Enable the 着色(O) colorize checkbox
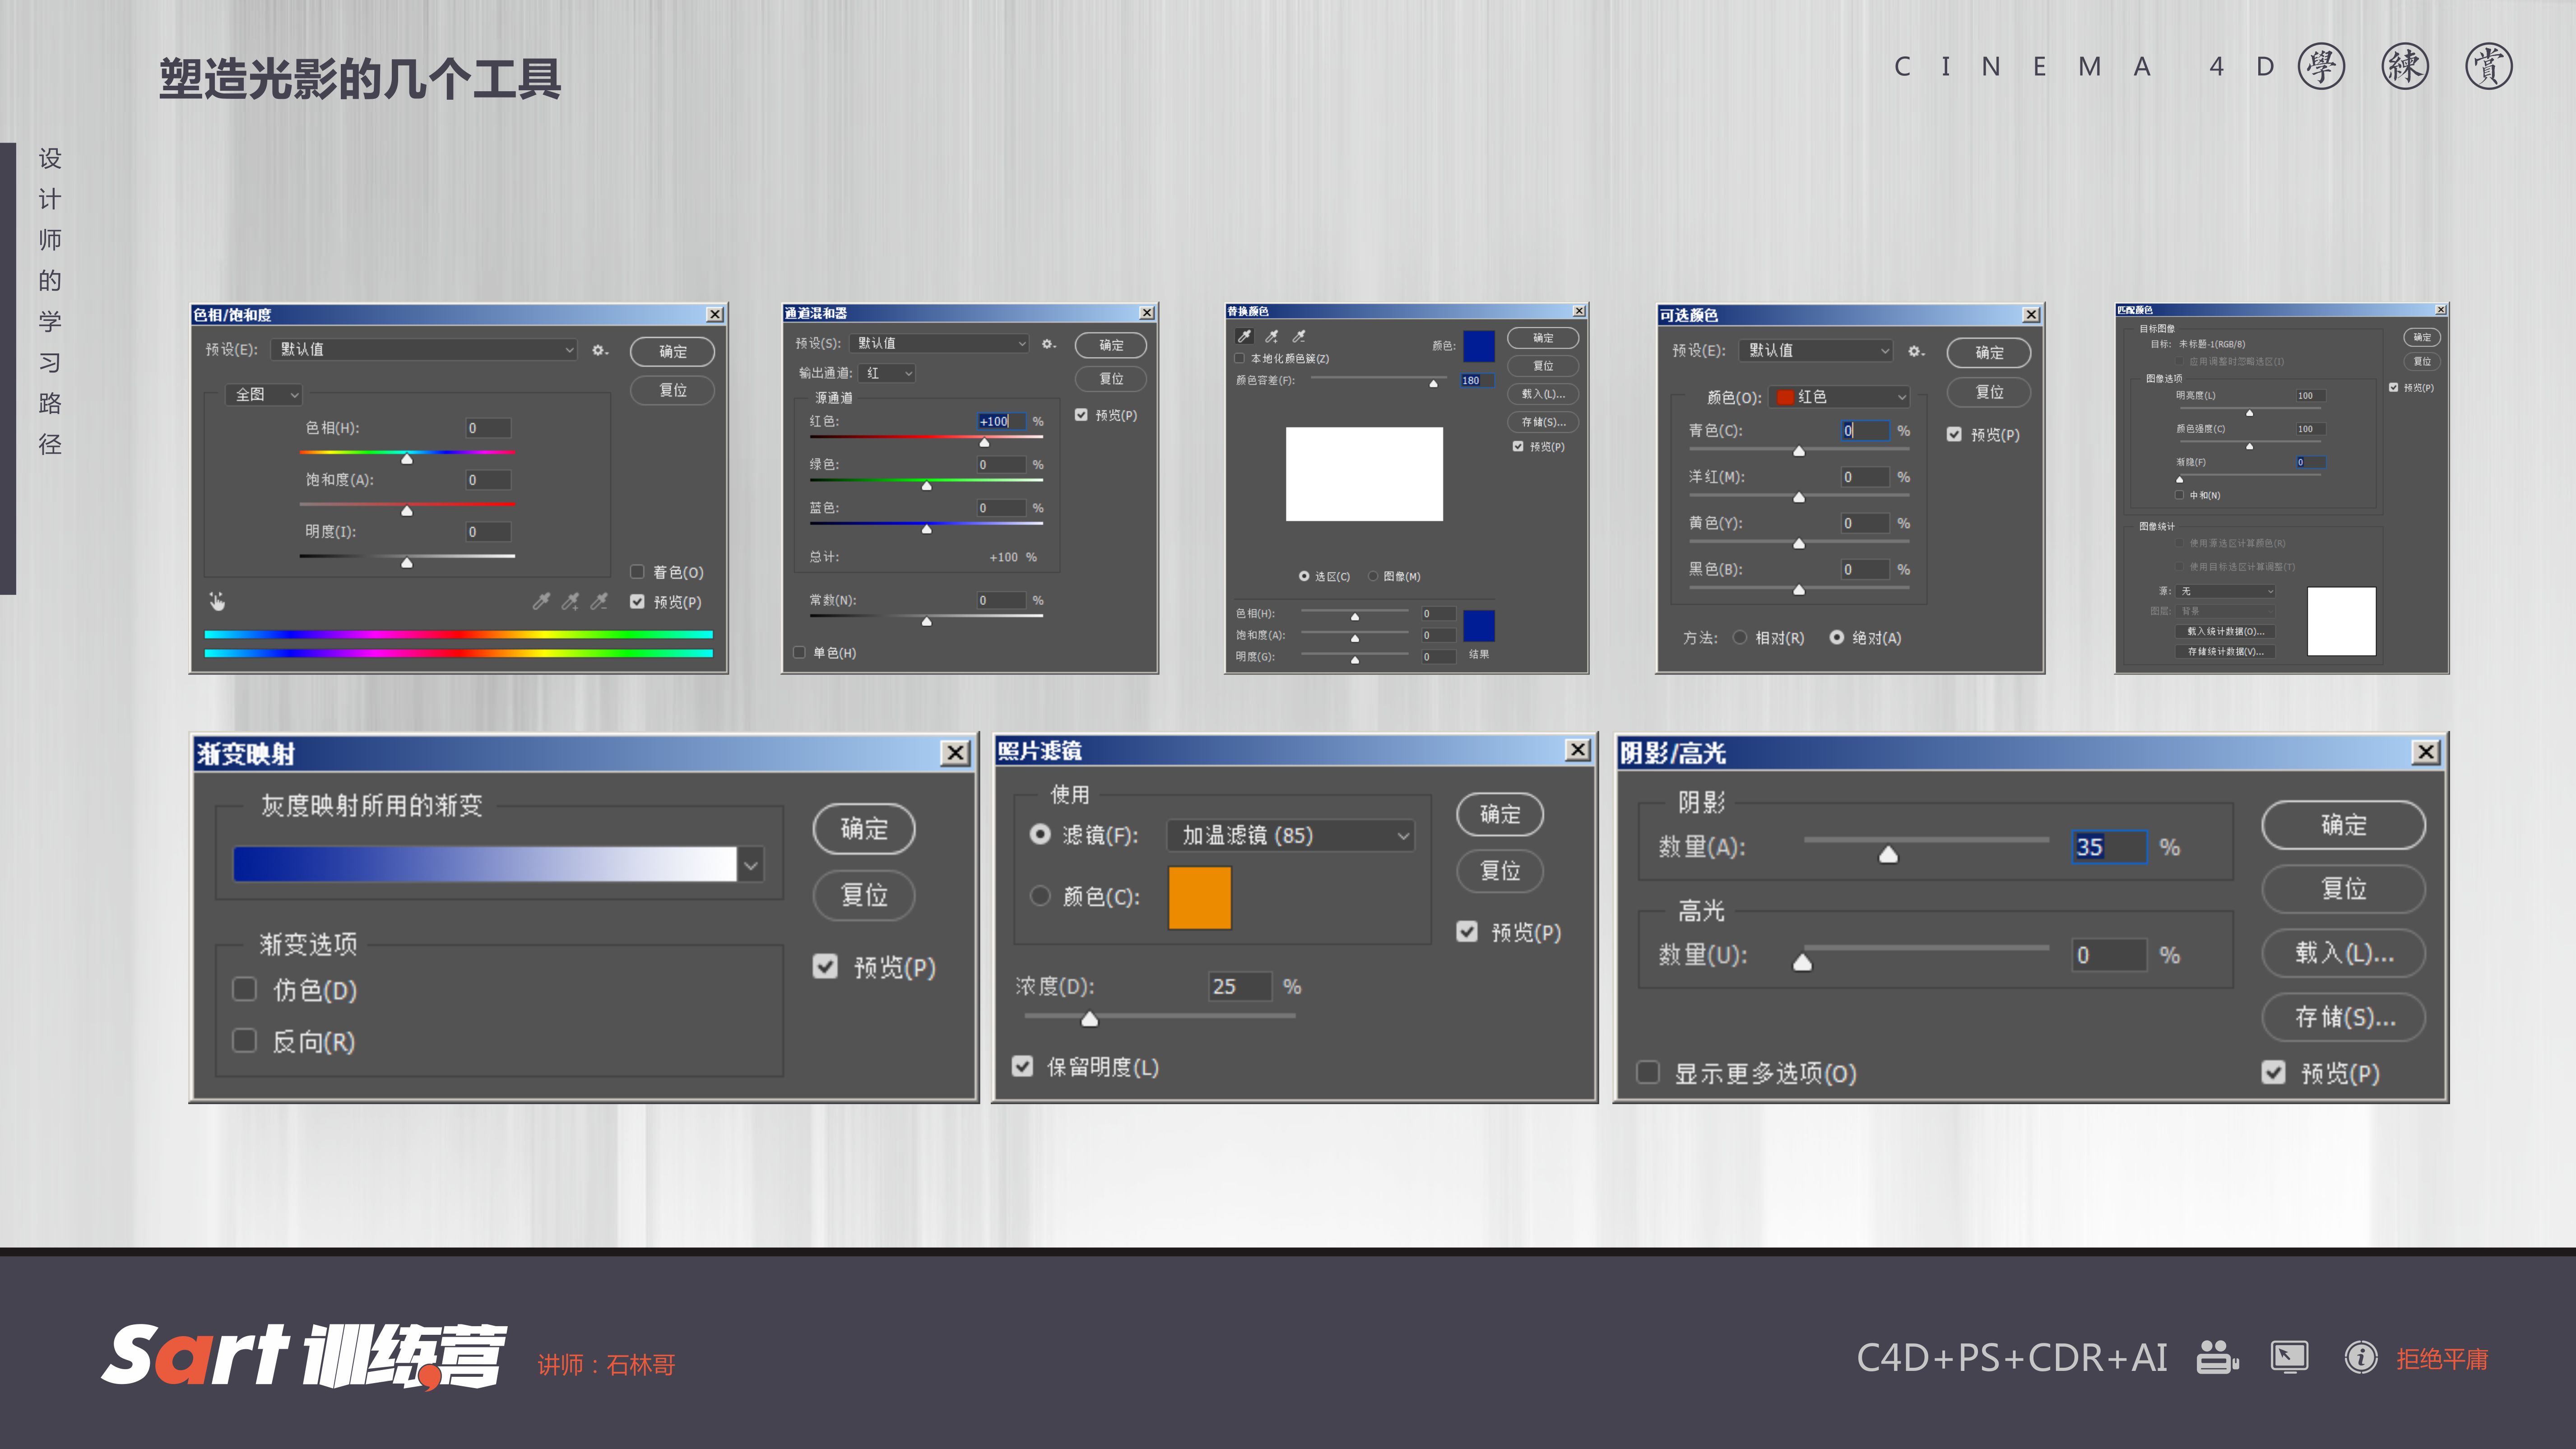Screen dimensions: 2576x1449 click(637, 572)
